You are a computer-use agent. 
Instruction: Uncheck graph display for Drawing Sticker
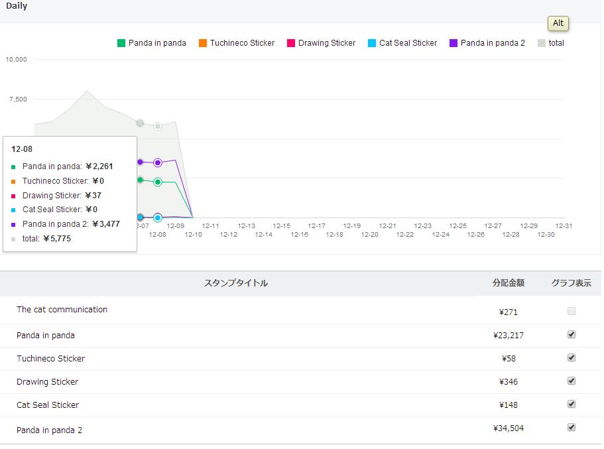[572, 381]
